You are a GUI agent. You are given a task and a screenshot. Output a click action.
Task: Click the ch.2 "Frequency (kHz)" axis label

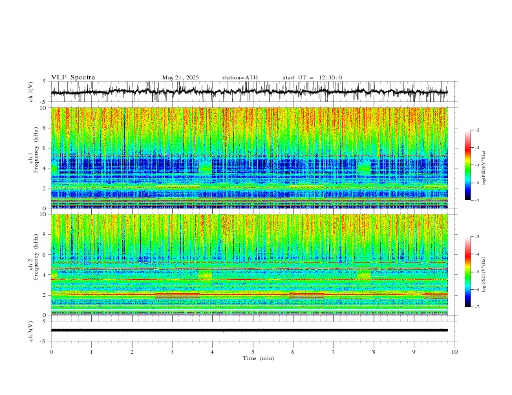click(36, 257)
